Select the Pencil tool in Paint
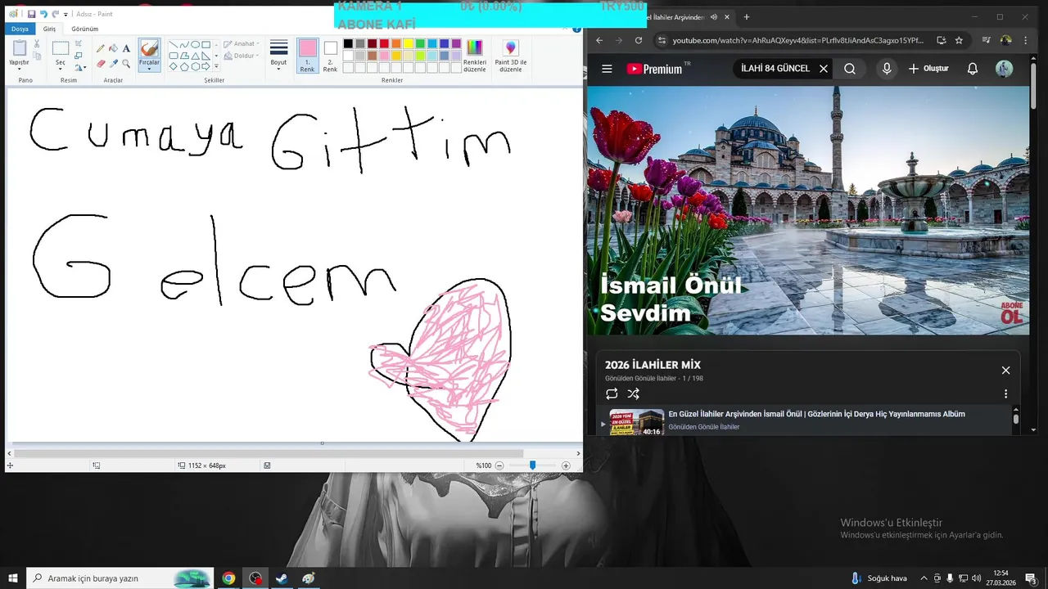1048x589 pixels. [x=101, y=49]
